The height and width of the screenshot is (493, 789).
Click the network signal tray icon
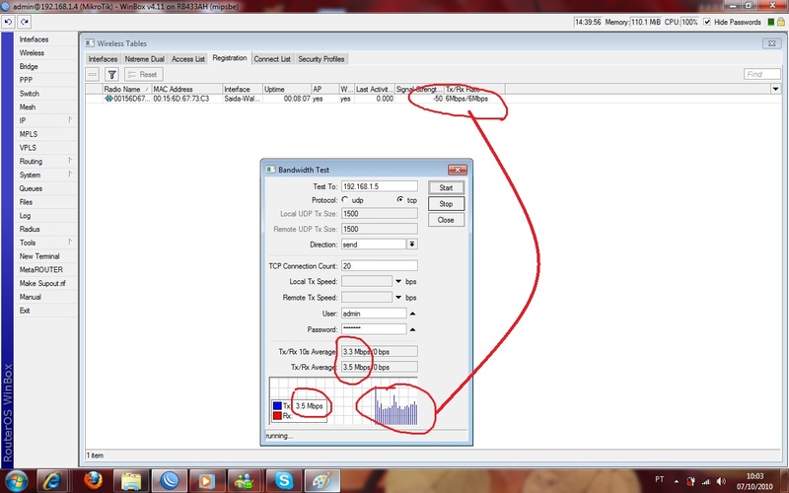click(x=706, y=481)
